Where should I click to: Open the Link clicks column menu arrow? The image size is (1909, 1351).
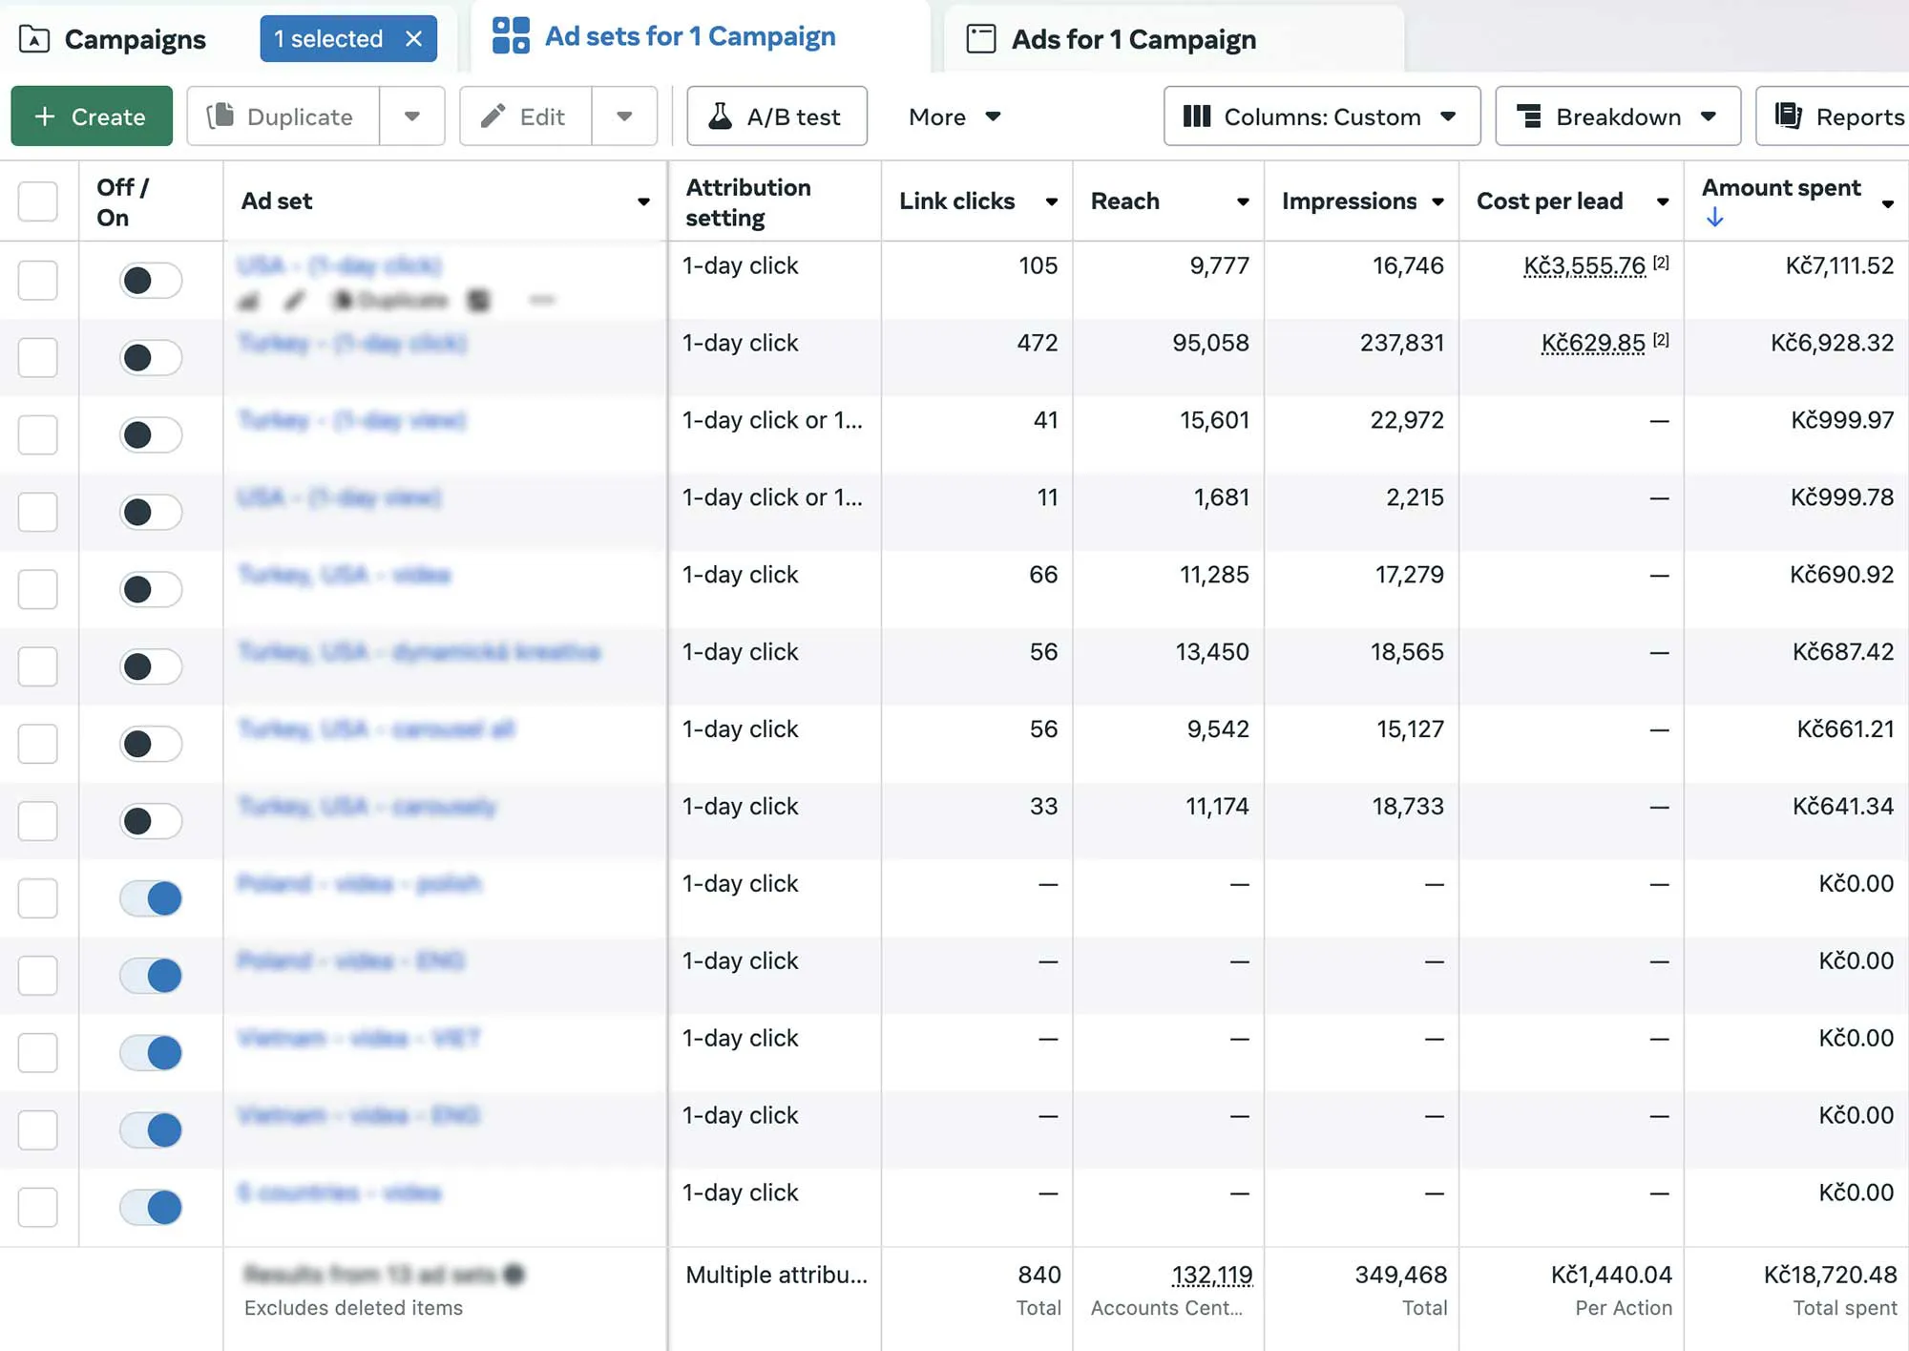click(1051, 201)
